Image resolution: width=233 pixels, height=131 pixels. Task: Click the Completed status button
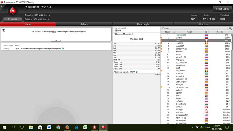pos(13,19)
